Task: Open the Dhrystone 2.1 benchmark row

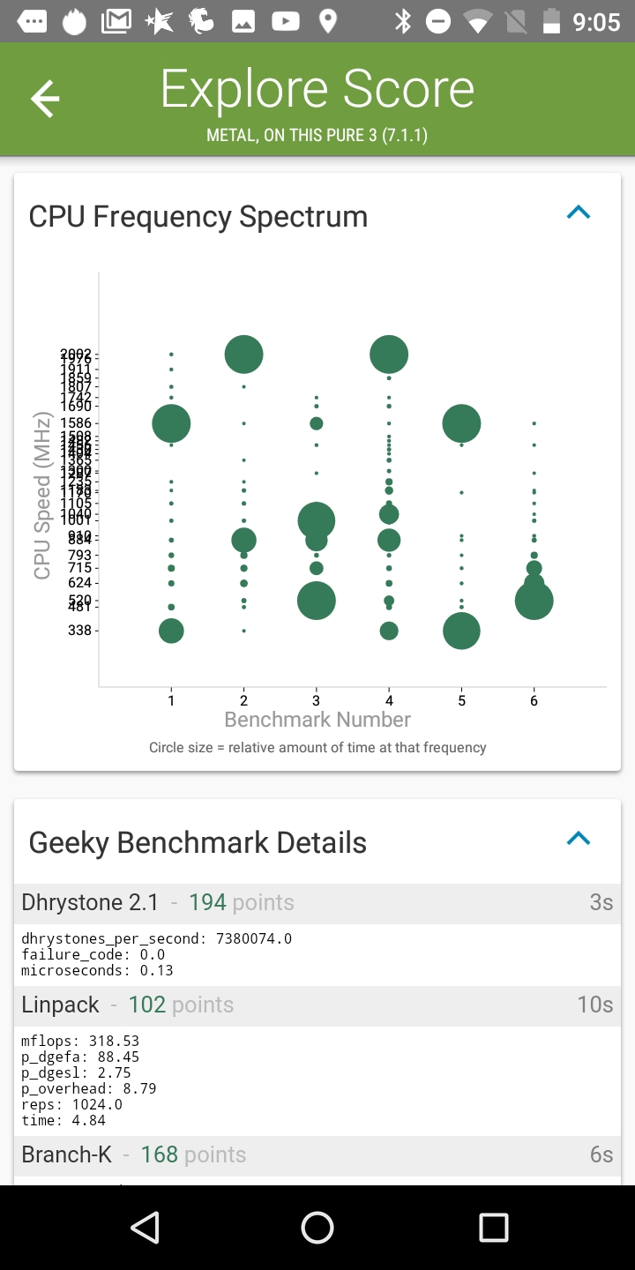Action: click(317, 903)
